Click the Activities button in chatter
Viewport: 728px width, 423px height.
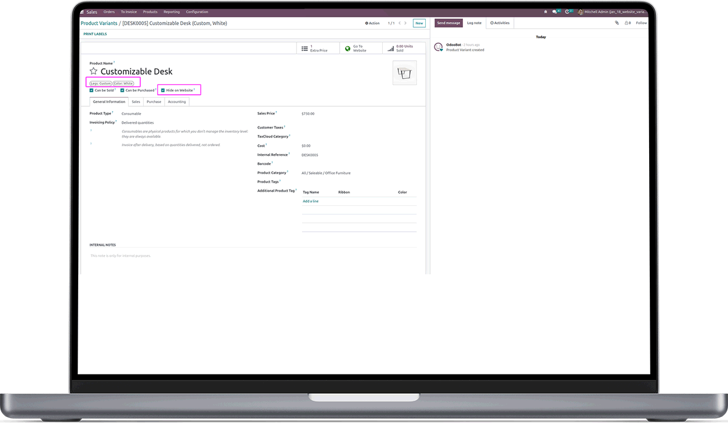pyautogui.click(x=500, y=23)
